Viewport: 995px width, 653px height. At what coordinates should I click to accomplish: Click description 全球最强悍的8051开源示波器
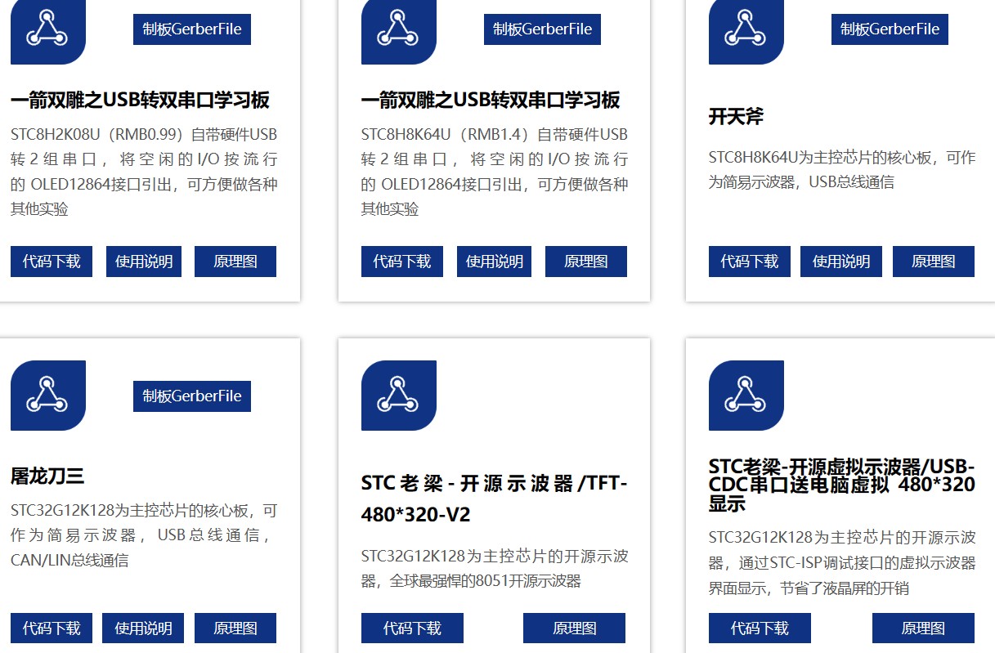(495, 569)
